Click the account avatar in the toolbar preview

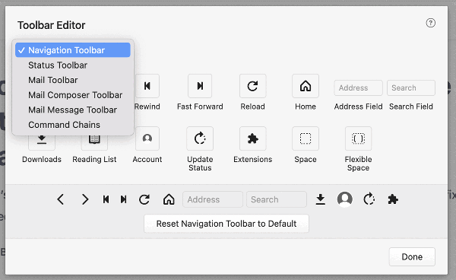click(345, 199)
